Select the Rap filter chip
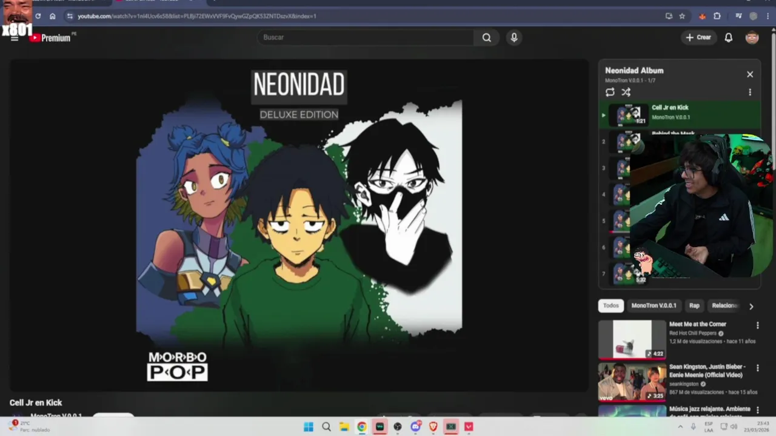The height and width of the screenshot is (436, 776). click(694, 306)
